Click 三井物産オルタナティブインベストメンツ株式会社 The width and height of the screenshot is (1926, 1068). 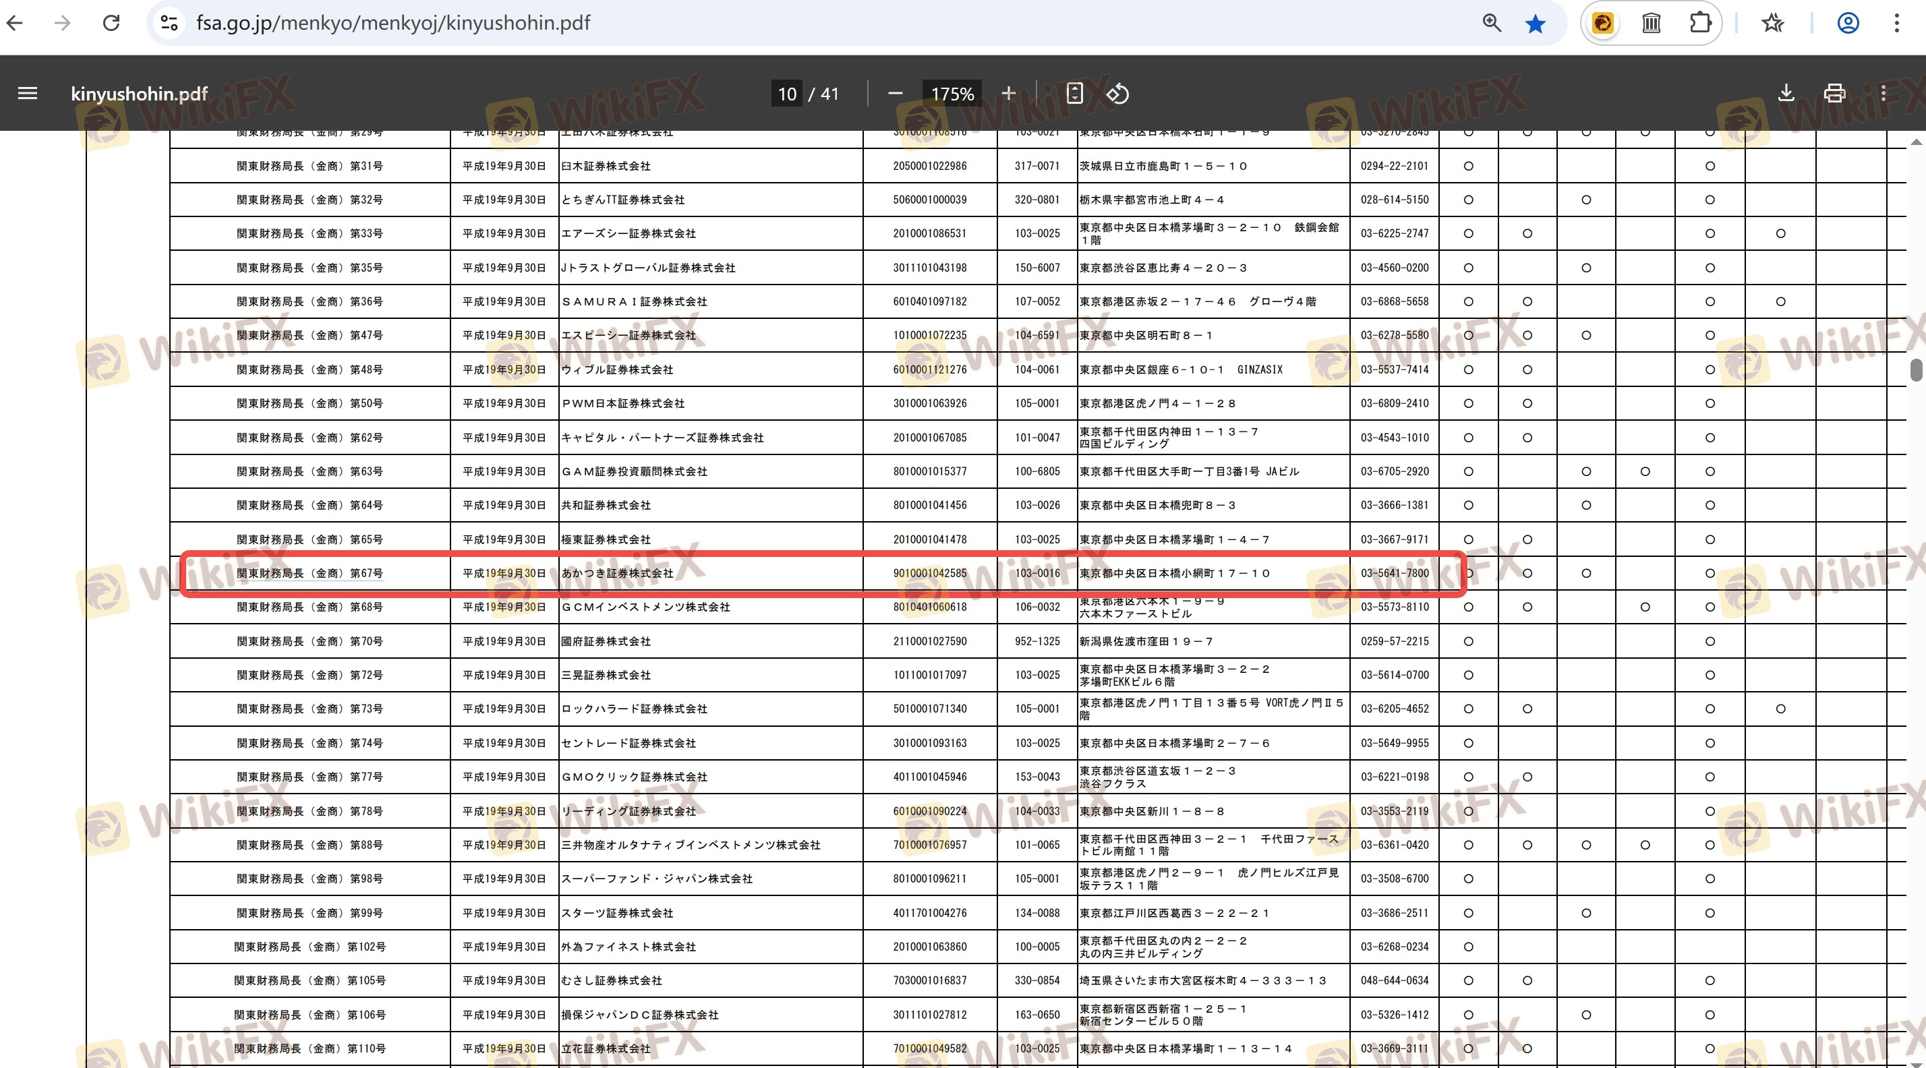point(691,845)
